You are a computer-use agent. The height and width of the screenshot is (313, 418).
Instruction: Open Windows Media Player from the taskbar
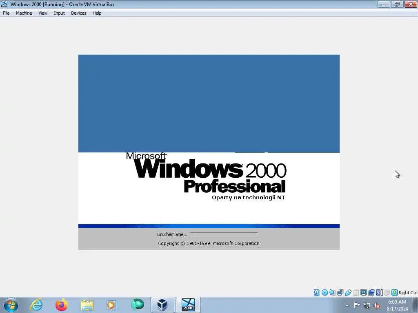pyautogui.click(x=112, y=305)
